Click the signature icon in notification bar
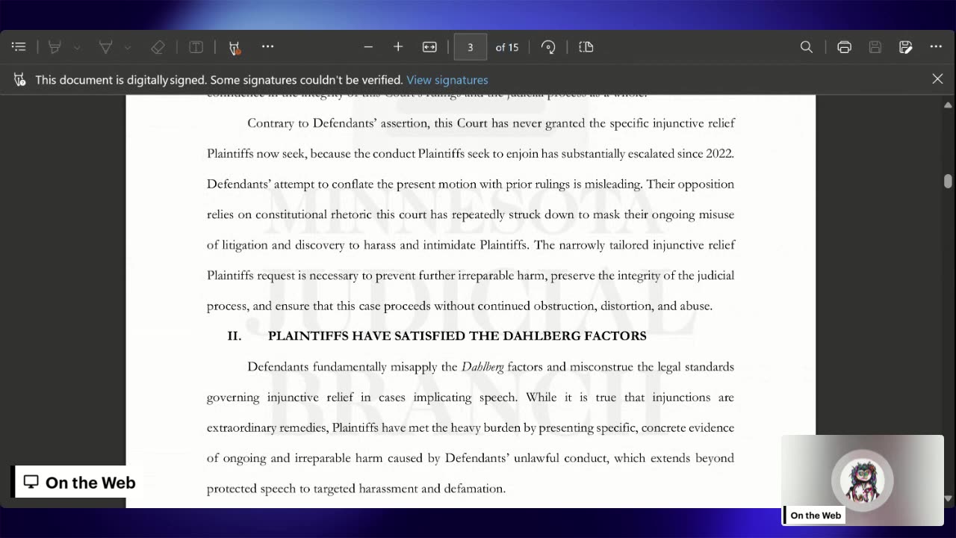The image size is (956, 538). 20,79
